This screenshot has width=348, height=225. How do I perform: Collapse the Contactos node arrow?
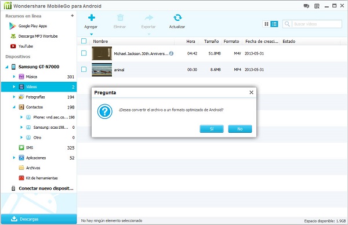coord(14,107)
